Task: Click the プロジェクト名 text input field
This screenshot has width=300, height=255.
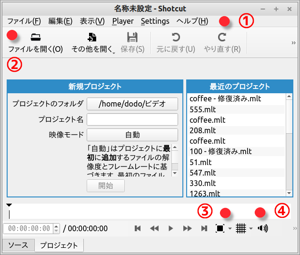Action: (132, 119)
